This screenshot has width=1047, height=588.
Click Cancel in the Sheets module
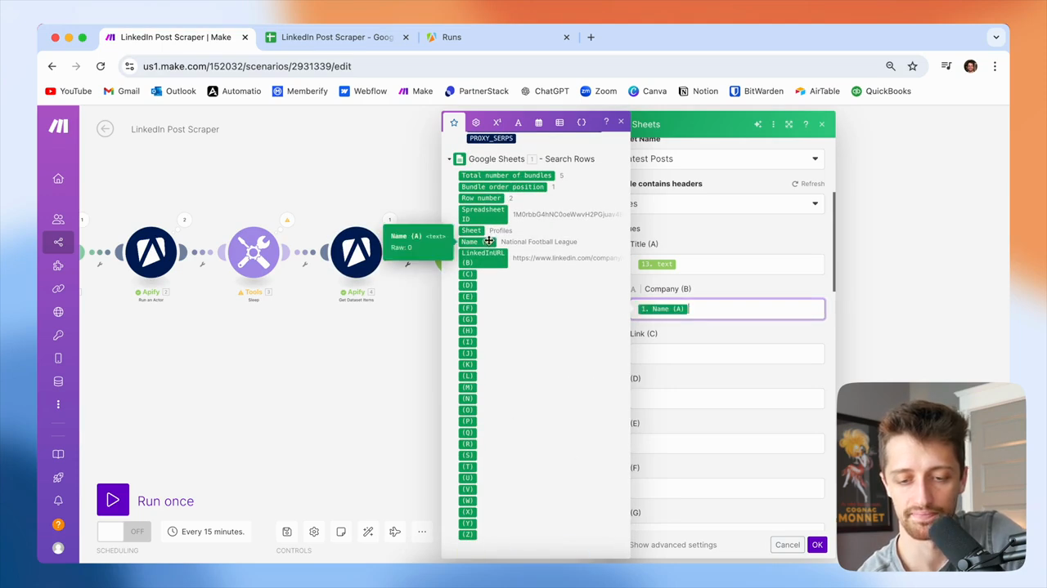[788, 545]
